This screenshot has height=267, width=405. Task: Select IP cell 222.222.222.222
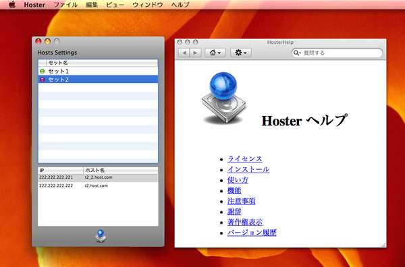click(x=56, y=185)
